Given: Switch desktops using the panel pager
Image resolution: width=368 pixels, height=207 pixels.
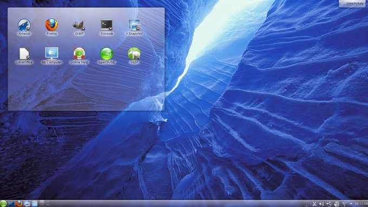Looking at the screenshot, I should pyautogui.click(x=44, y=203).
